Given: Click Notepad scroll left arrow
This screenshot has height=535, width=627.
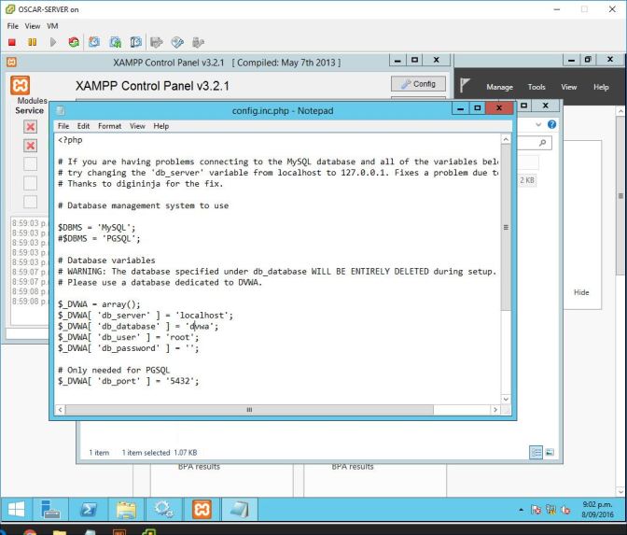Looking at the screenshot, I should (x=60, y=410).
